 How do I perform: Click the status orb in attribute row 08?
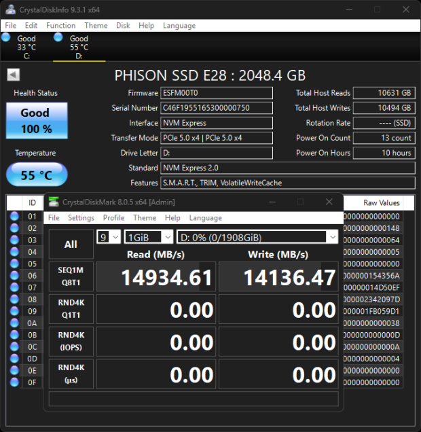[14, 299]
